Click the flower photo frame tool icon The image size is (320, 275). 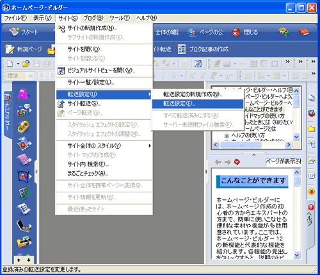click(x=24, y=143)
